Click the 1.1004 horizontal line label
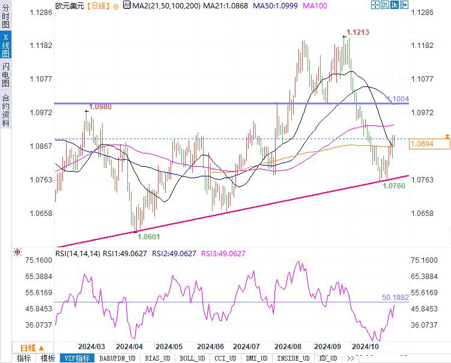Viewport: 451px width, 363px height. click(398, 99)
